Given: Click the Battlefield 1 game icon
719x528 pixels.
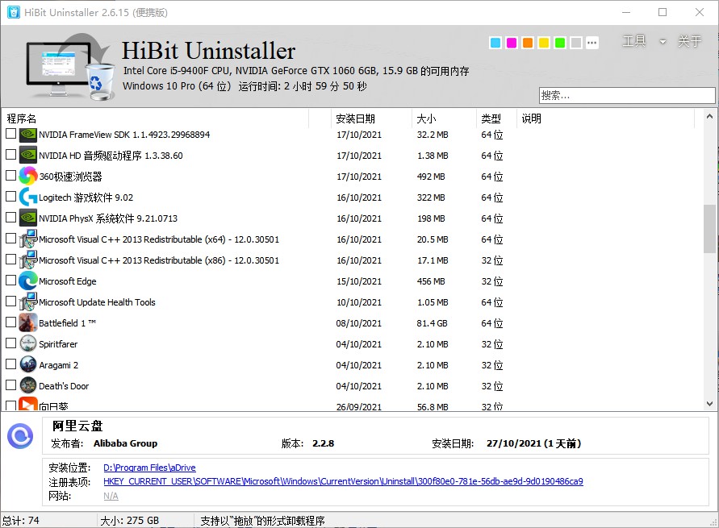Looking at the screenshot, I should [28, 322].
